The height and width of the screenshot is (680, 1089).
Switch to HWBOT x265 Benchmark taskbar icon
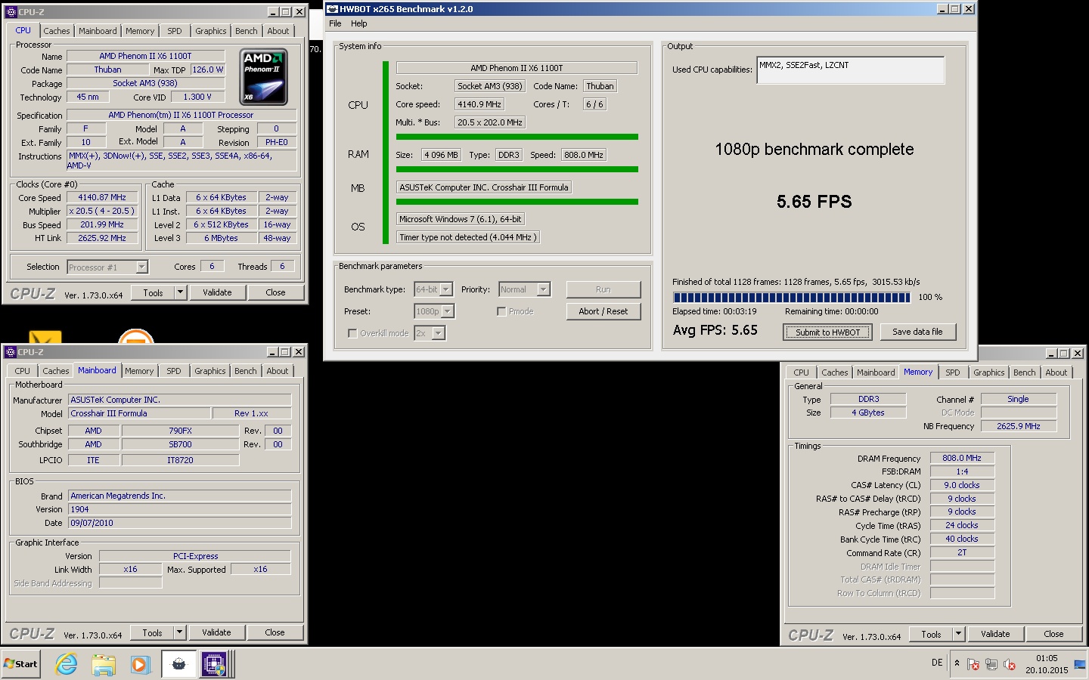(178, 664)
